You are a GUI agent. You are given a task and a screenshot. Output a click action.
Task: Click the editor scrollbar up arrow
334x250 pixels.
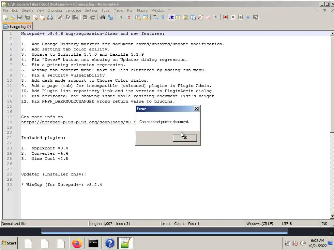332,34
